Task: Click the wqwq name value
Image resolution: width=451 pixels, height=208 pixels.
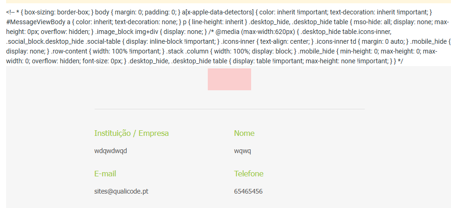Action: click(242, 151)
